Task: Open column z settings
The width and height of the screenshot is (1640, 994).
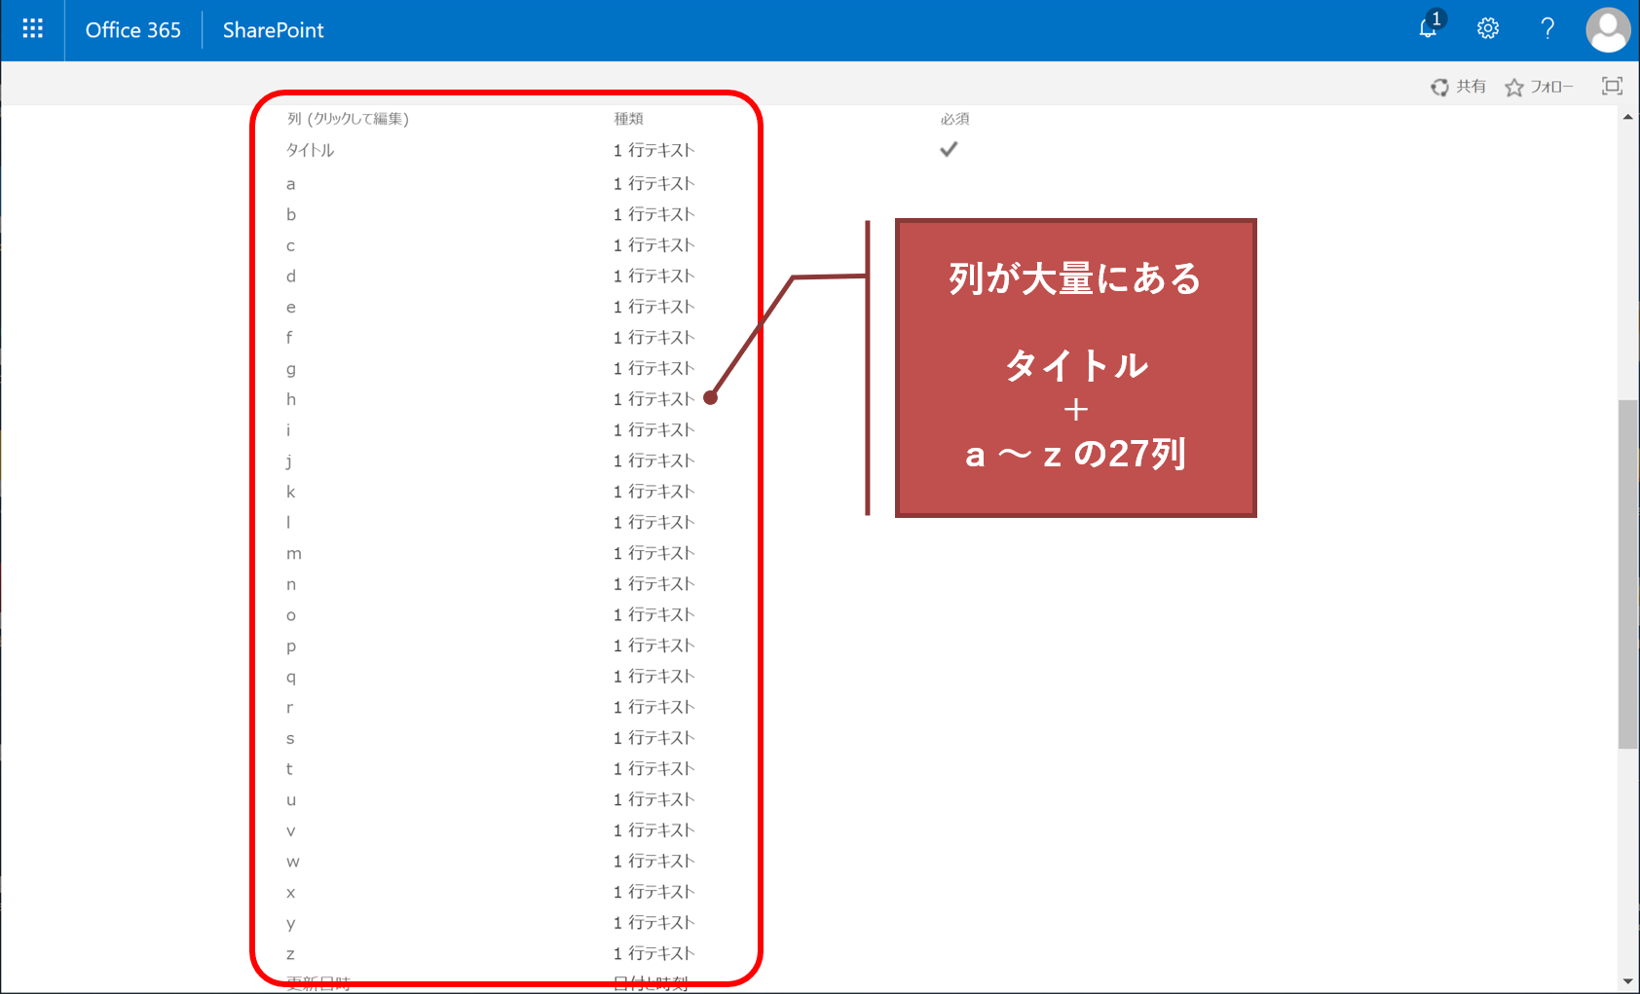Action: [x=289, y=953]
